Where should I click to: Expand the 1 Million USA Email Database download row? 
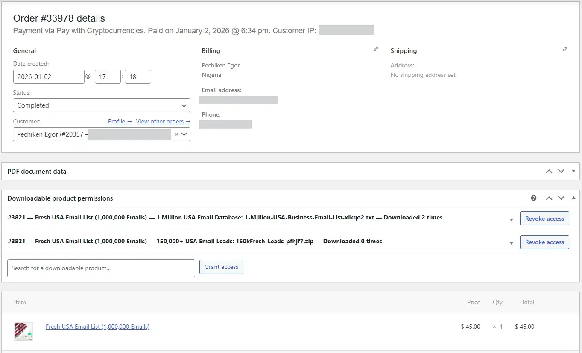pyautogui.click(x=511, y=219)
